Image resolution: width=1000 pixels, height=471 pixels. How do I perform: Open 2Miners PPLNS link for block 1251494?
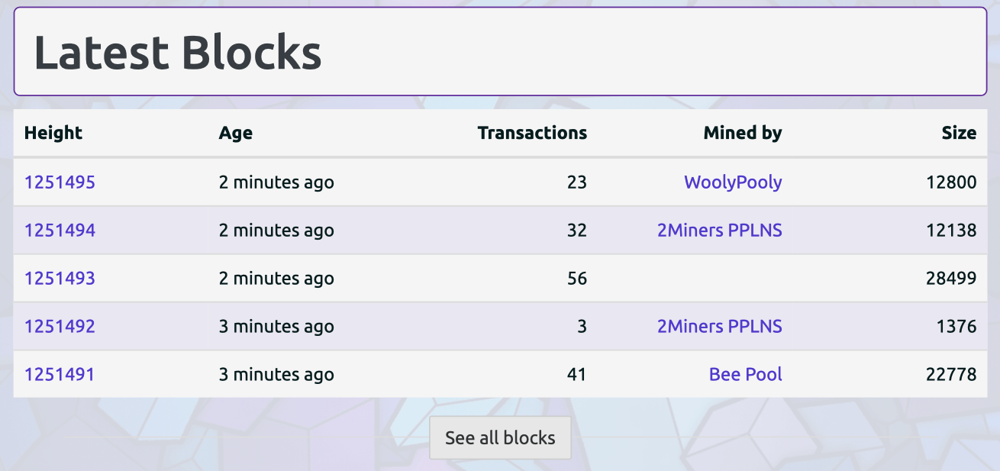tap(720, 230)
